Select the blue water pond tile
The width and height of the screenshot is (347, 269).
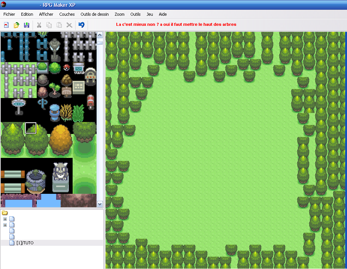19,203
